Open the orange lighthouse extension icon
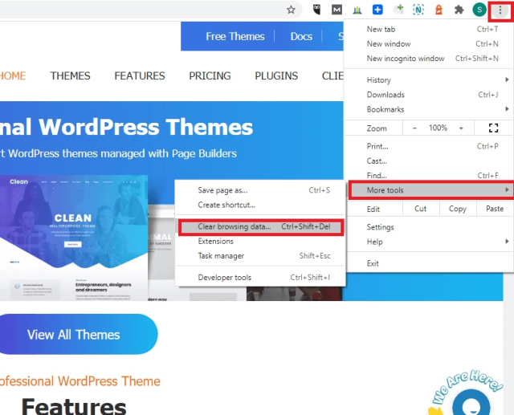The width and height of the screenshot is (514, 415). coord(439,10)
